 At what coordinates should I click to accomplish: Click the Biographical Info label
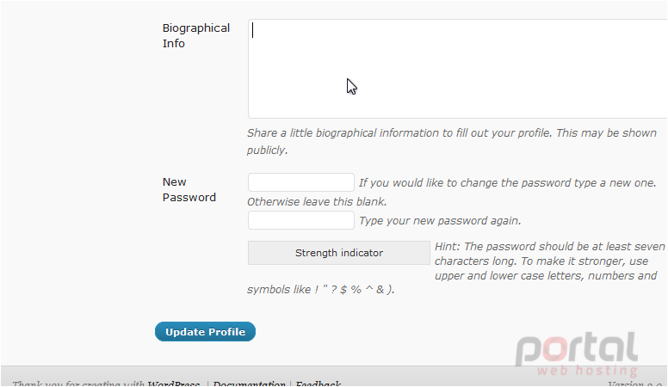(x=196, y=36)
